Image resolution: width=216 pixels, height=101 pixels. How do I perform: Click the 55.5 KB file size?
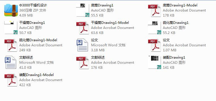click(97, 15)
